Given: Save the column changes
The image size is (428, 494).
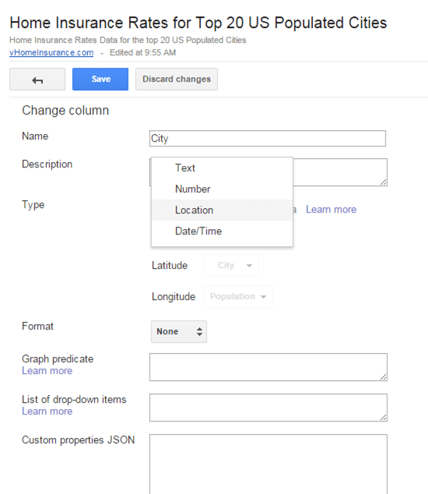Looking at the screenshot, I should tap(100, 79).
